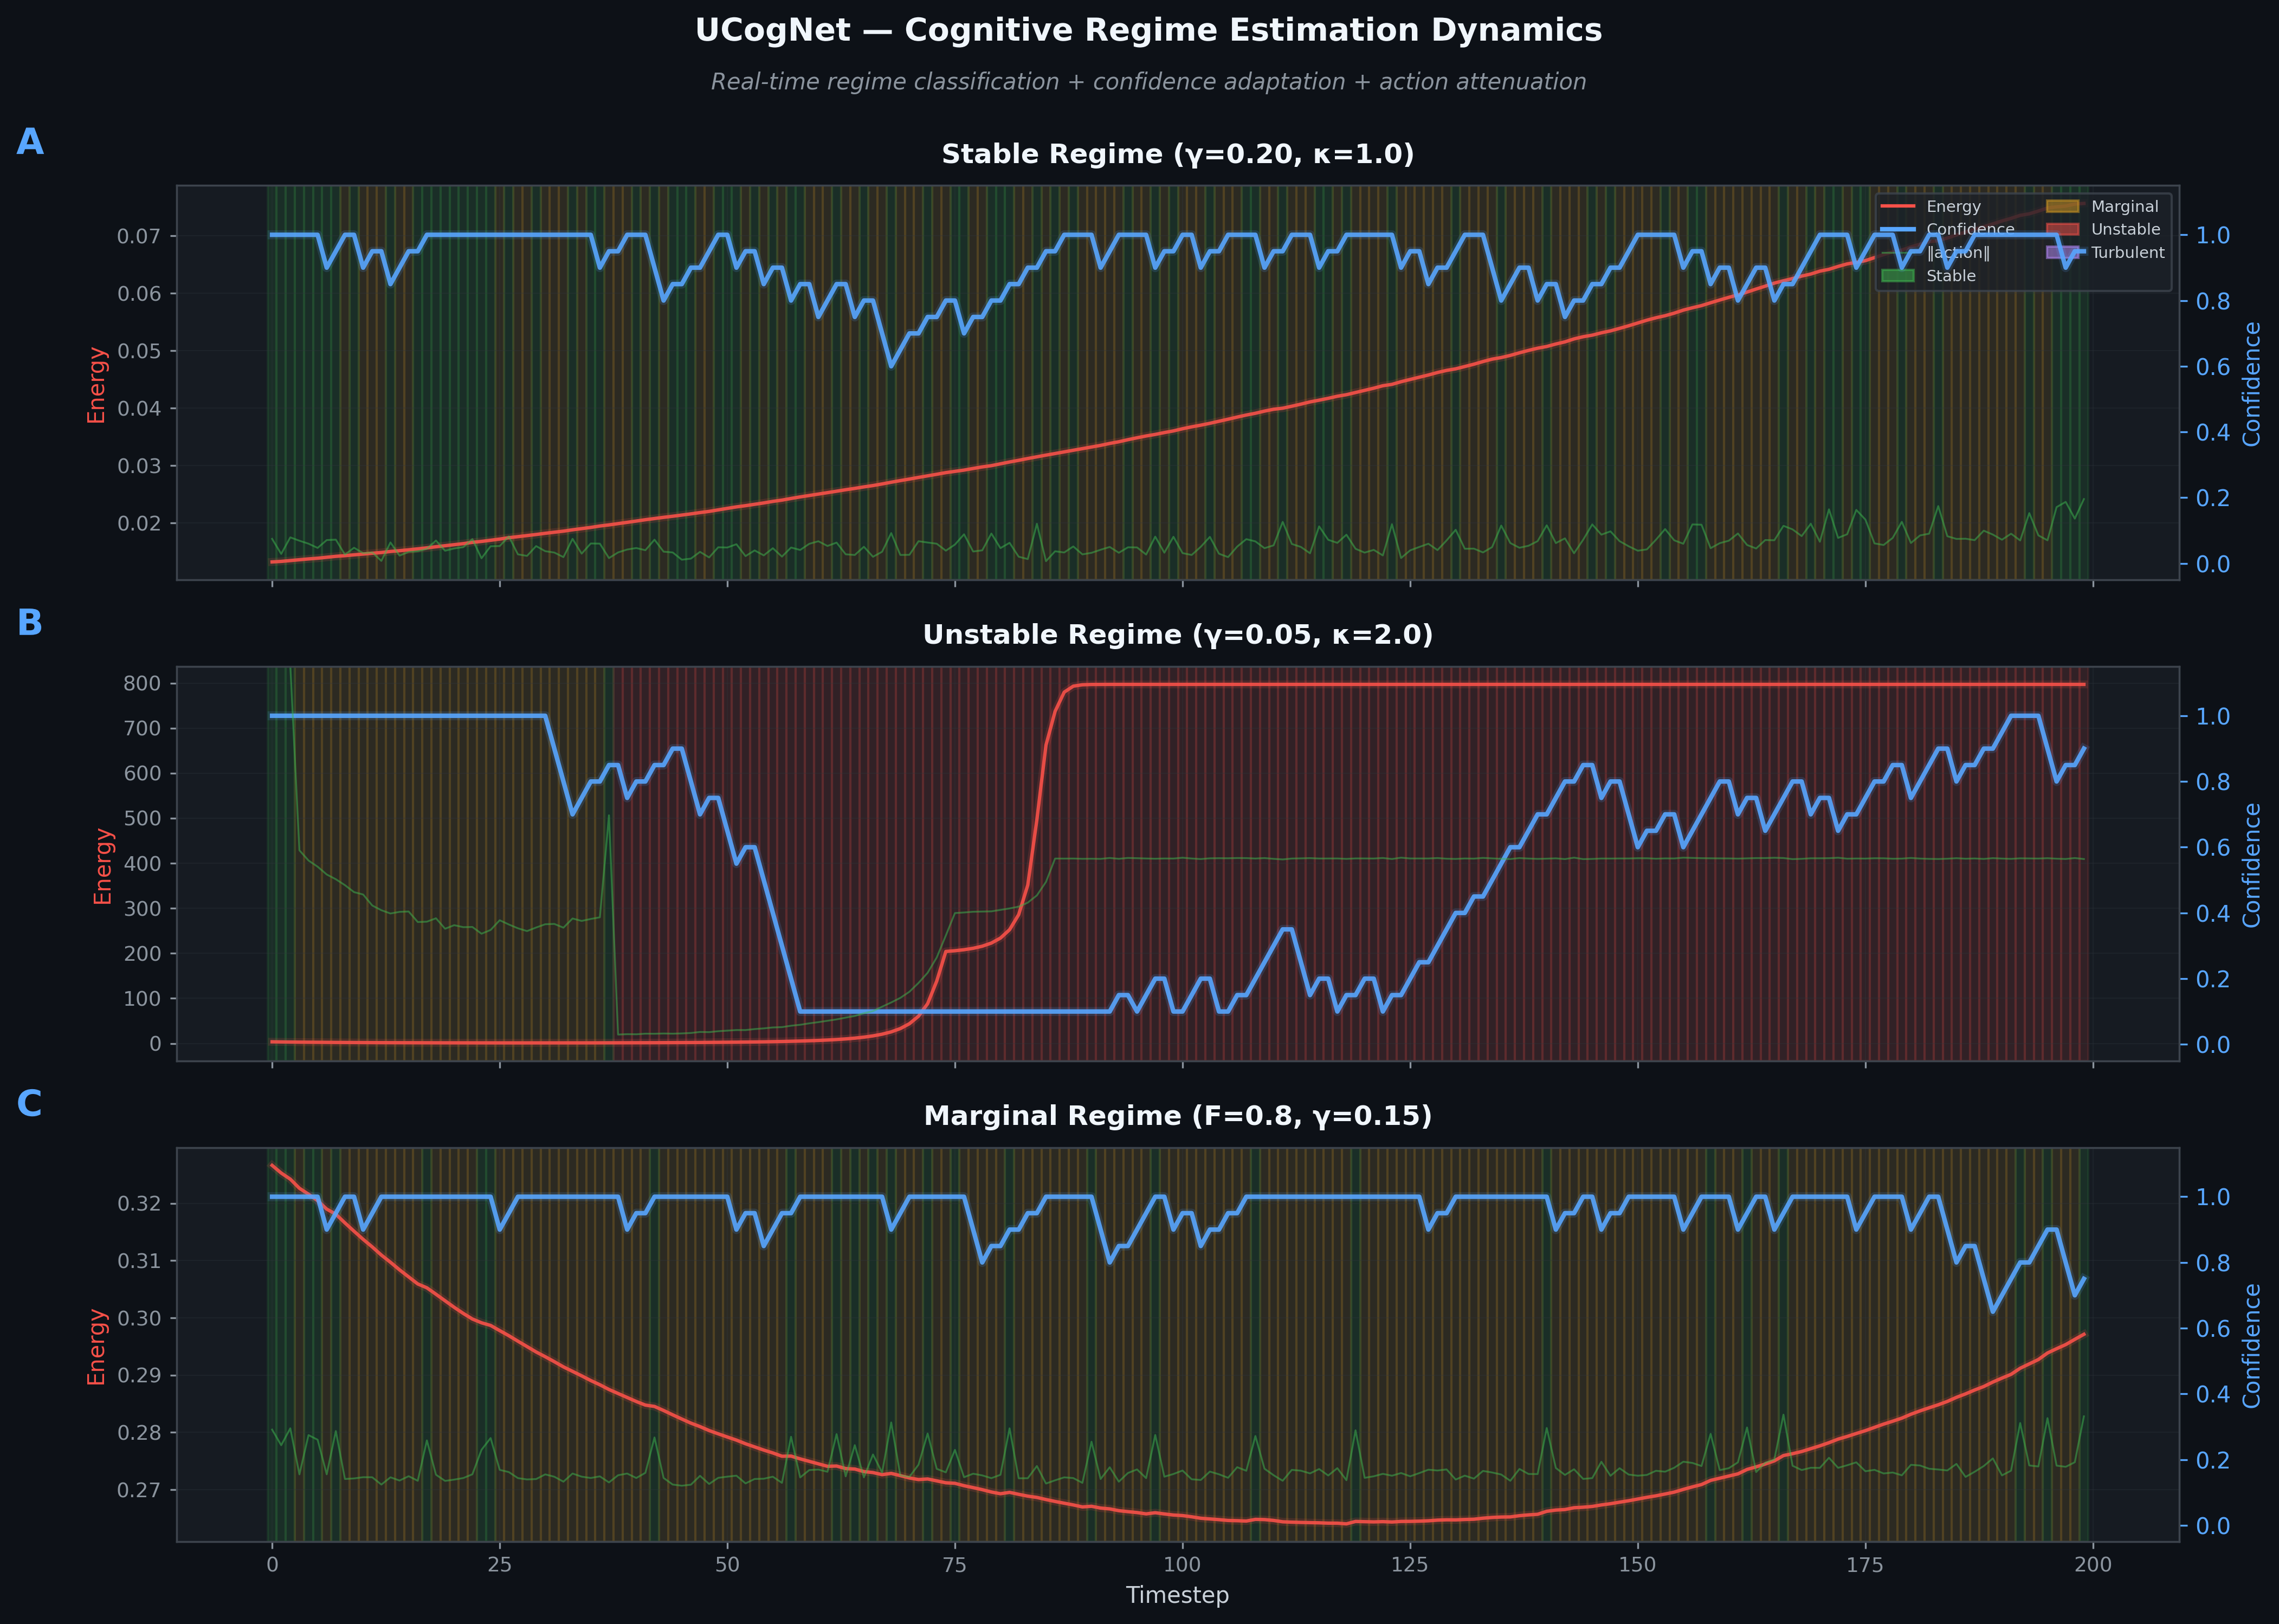The width and height of the screenshot is (2279, 1624).
Task: Click the x-axis tick label '150'
Action: pyautogui.click(x=1638, y=1565)
